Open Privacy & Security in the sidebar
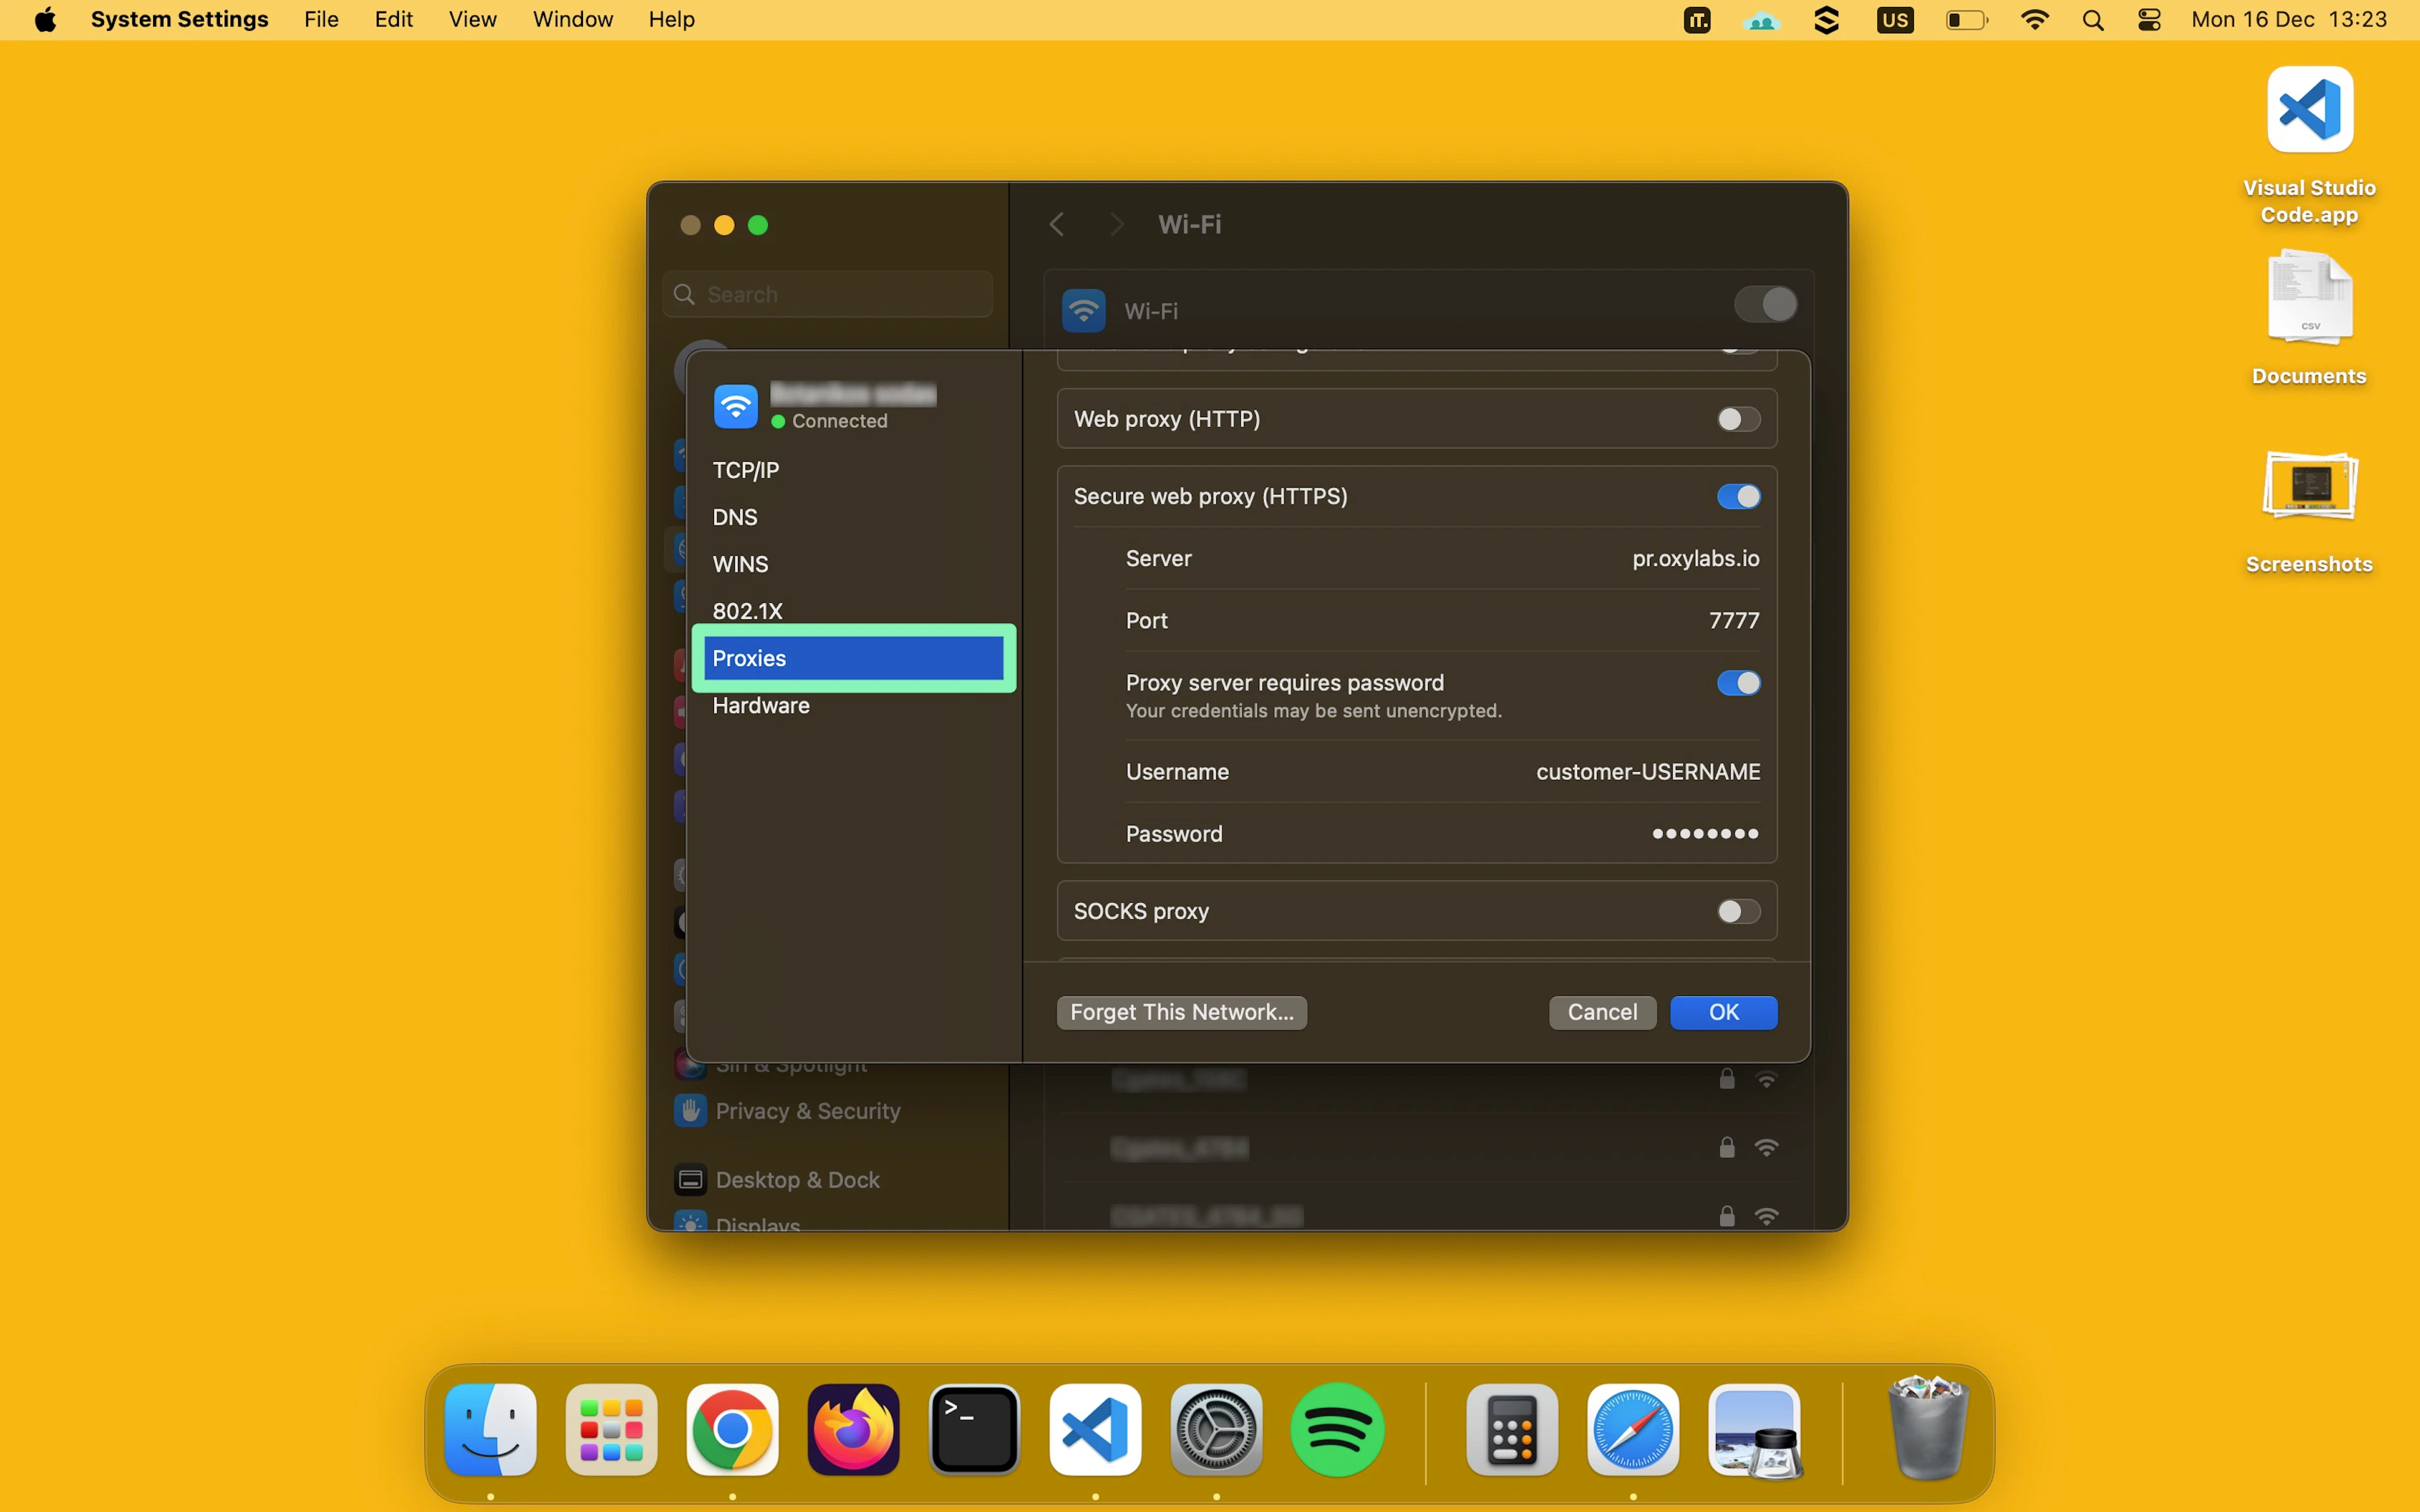The image size is (2420, 1512). click(x=808, y=1111)
